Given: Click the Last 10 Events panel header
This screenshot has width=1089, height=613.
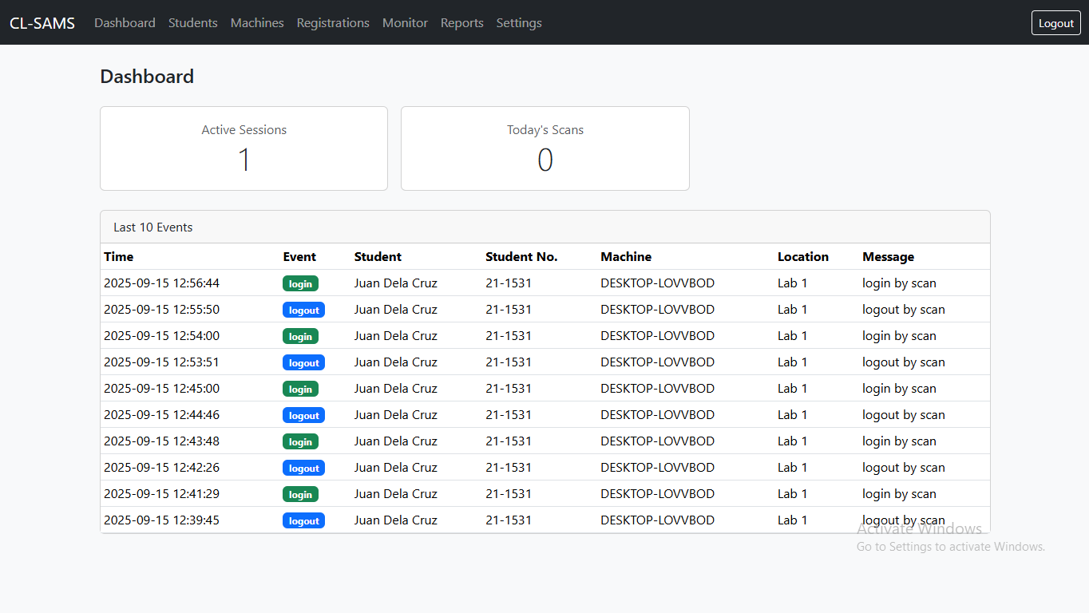Looking at the screenshot, I should click(x=152, y=227).
